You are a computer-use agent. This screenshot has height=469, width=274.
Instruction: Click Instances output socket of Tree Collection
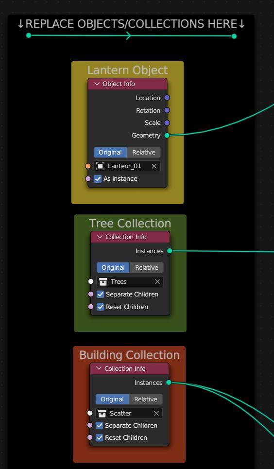170,251
